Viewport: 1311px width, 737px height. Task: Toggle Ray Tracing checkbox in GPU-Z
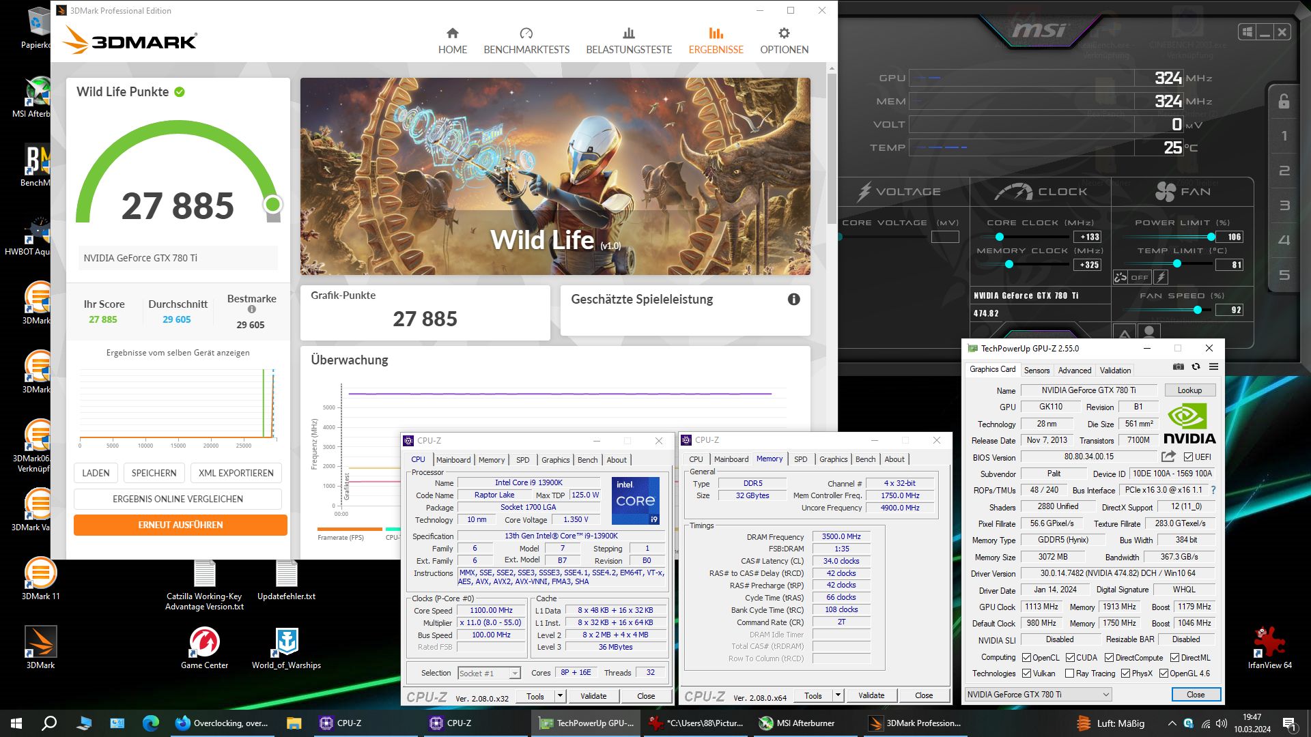pos(1069,673)
